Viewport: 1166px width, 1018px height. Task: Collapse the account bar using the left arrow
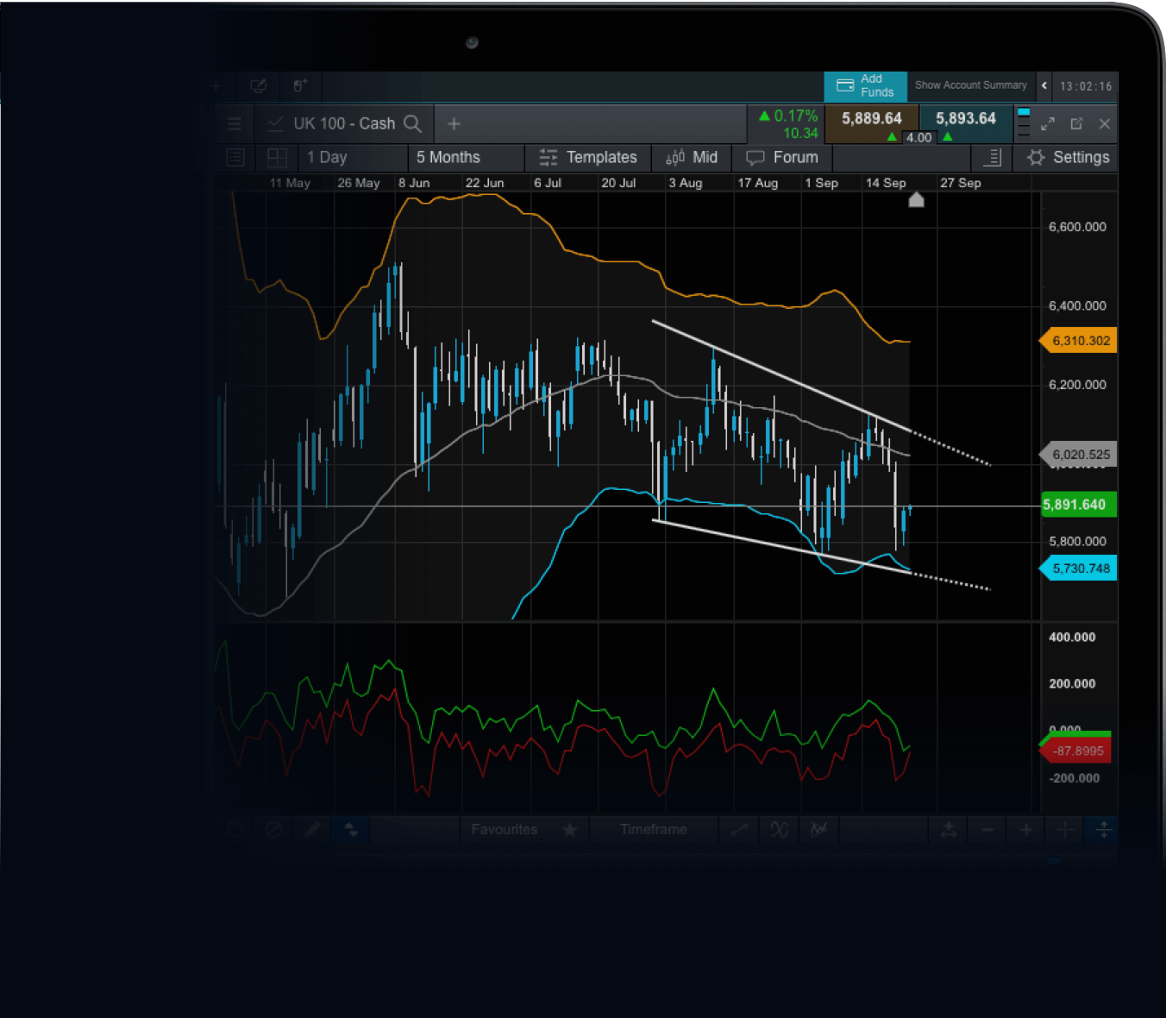1044,85
